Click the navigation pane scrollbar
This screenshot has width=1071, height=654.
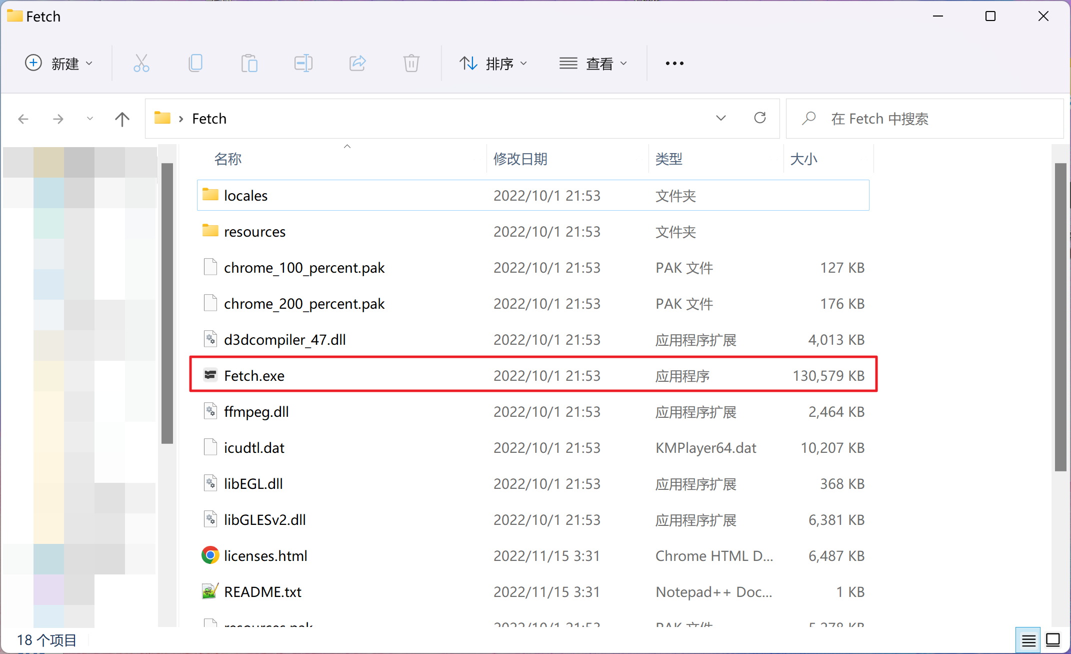tap(167, 303)
